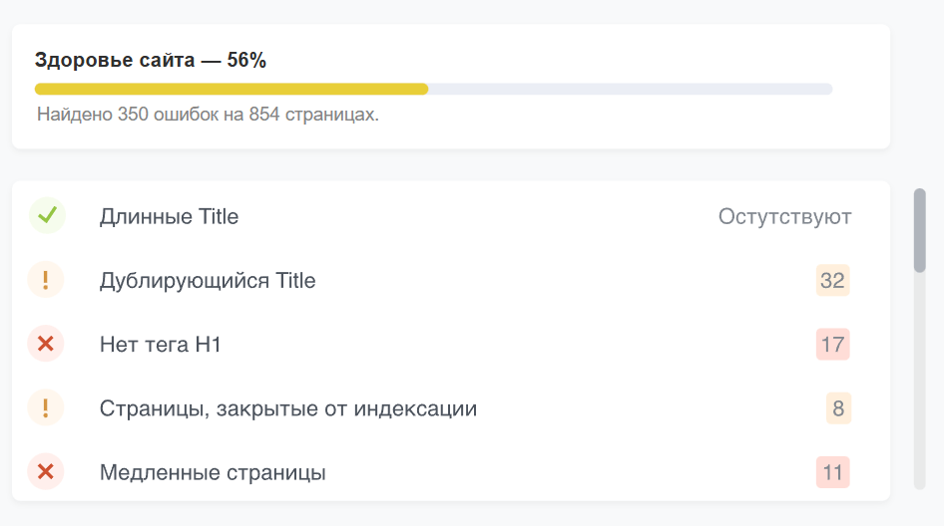This screenshot has width=944, height=526.
Task: Click the yellow site health progress bar
Action: (x=232, y=89)
